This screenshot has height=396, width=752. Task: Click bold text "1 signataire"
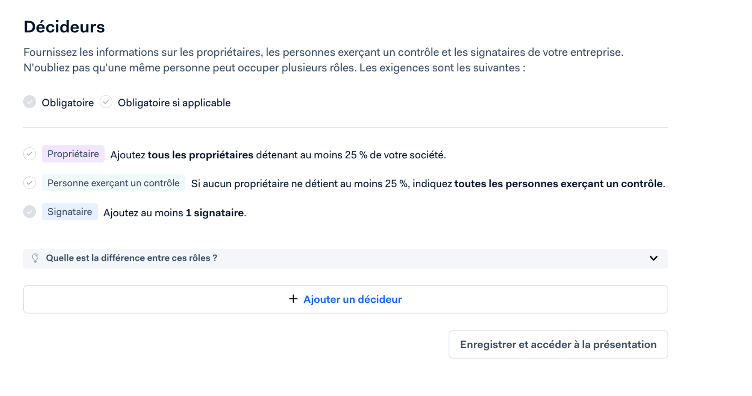(x=215, y=213)
